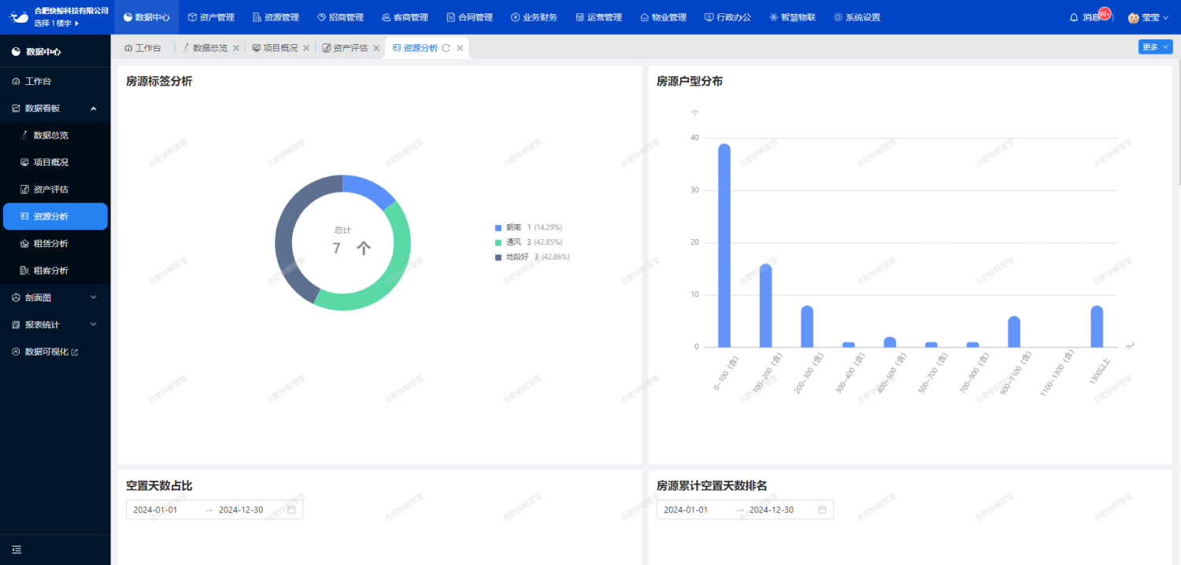
Task: Open the 系统设置 top menu
Action: coord(857,17)
